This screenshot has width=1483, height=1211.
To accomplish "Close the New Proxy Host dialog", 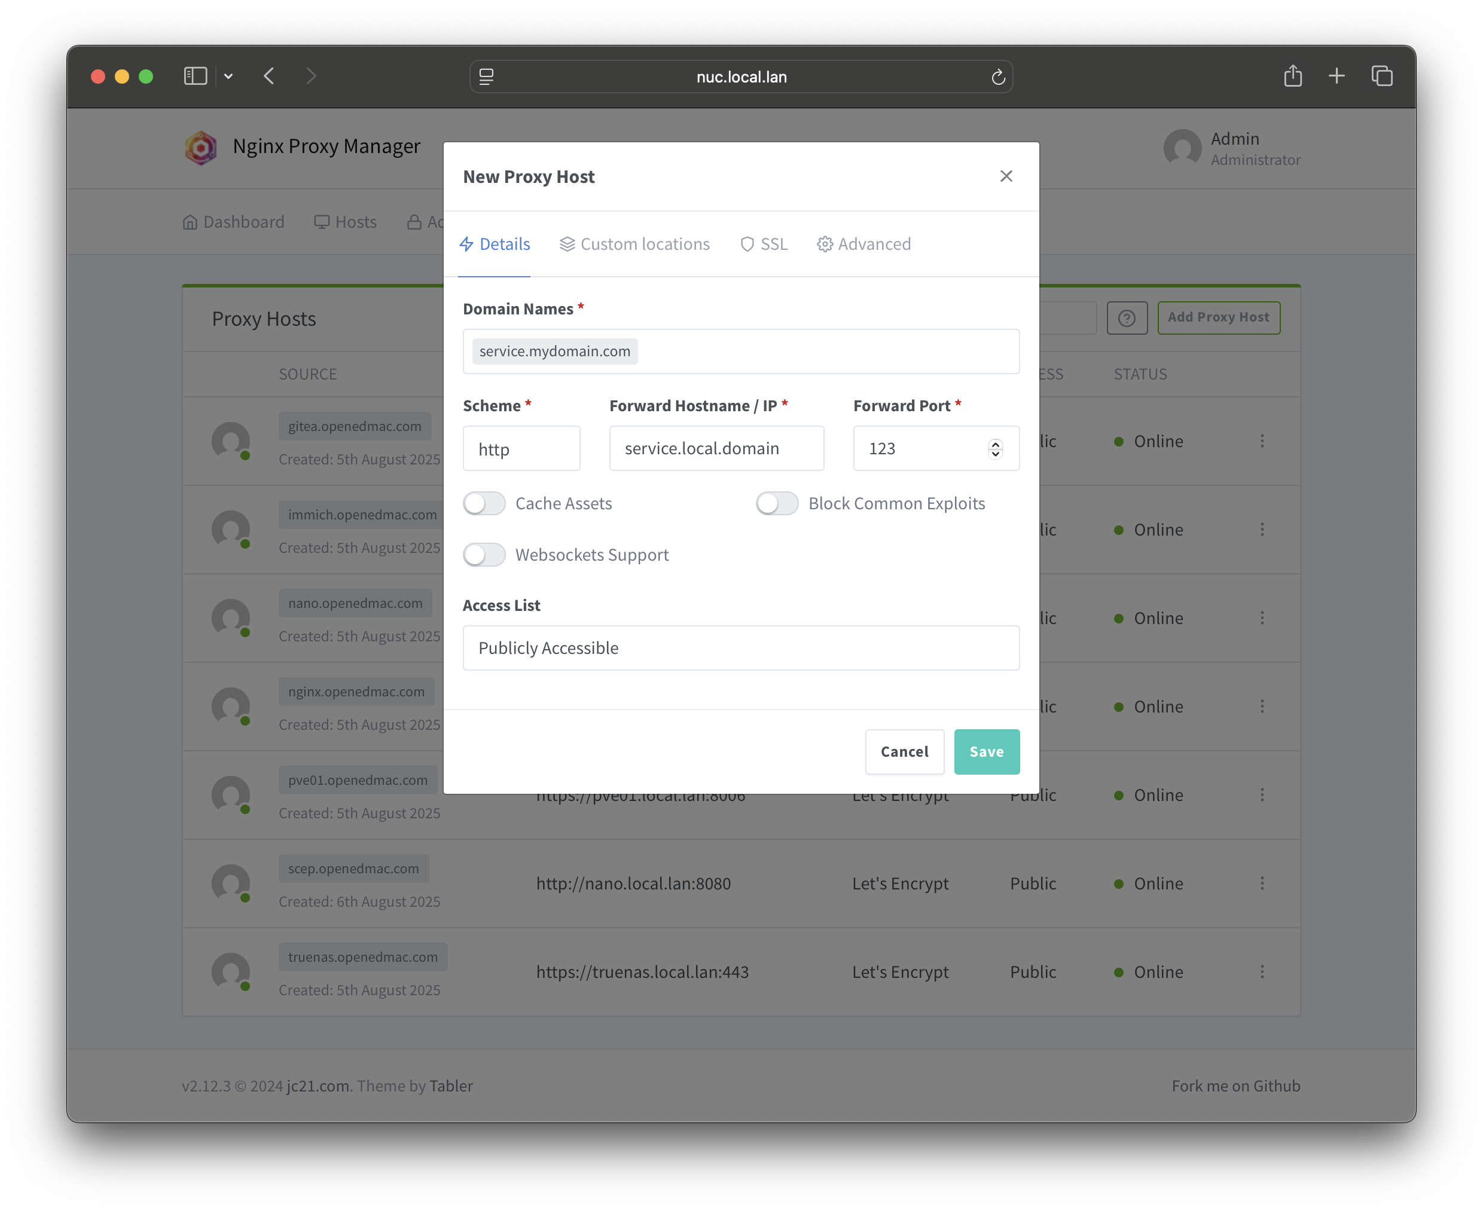I will (1006, 176).
